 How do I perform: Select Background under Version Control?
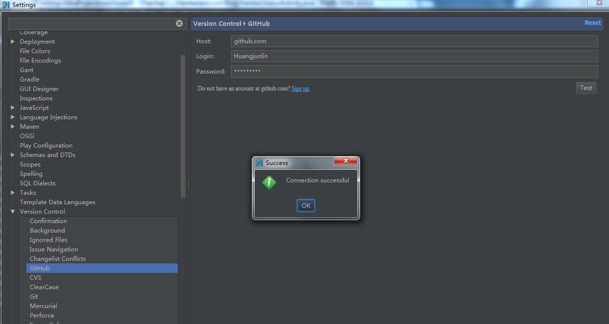[47, 231]
